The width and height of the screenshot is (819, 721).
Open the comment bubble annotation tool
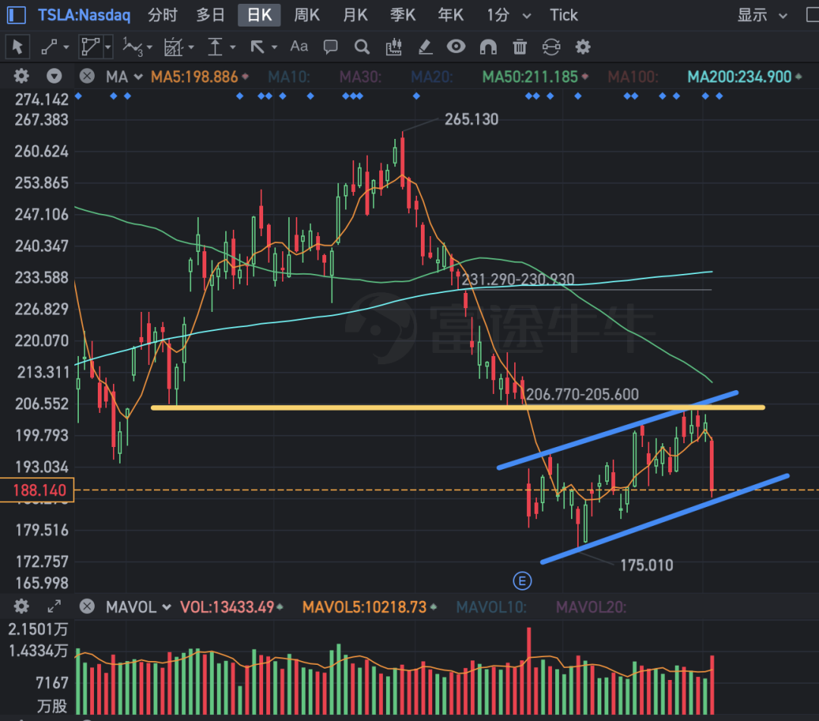[x=331, y=47]
